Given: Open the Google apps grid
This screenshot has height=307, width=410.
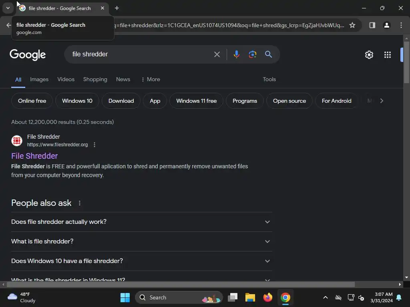Looking at the screenshot, I should click(x=387, y=55).
